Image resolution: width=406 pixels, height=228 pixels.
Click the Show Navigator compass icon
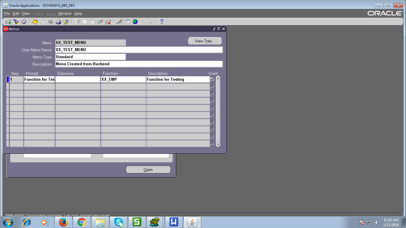23,21
